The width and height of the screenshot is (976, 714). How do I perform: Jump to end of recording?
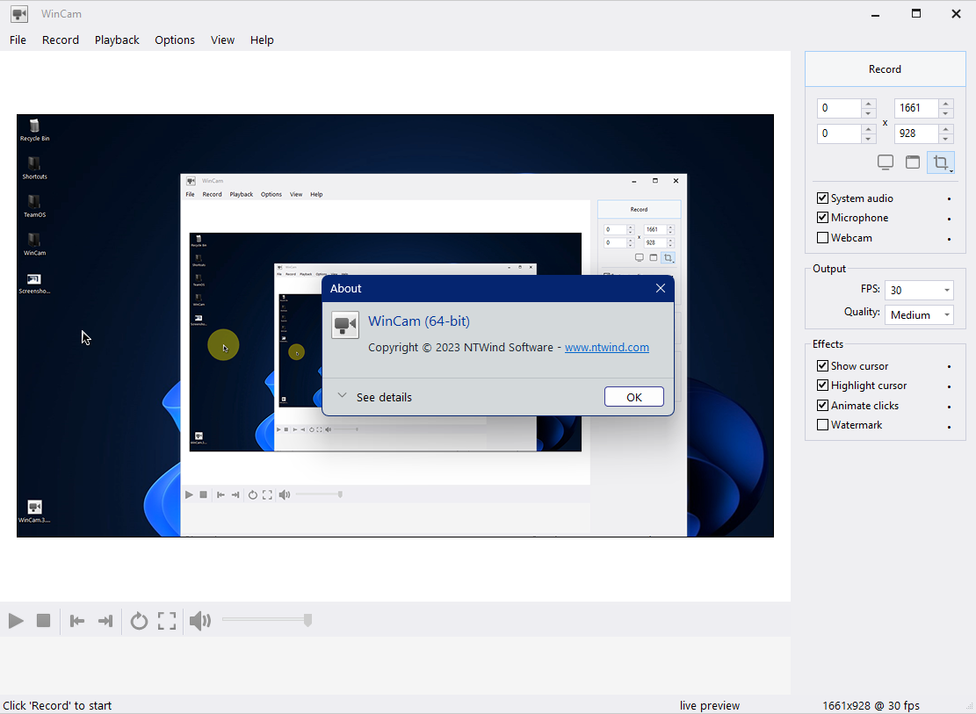pos(105,621)
